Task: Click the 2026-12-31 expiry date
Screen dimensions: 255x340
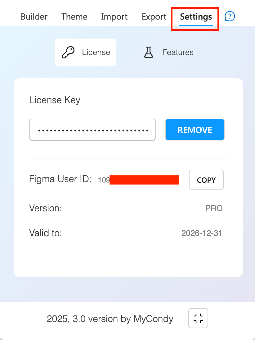Action: click(202, 233)
